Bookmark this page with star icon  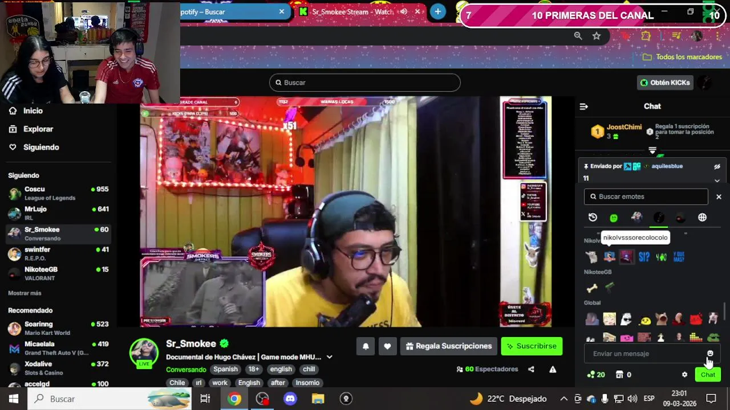click(x=597, y=36)
